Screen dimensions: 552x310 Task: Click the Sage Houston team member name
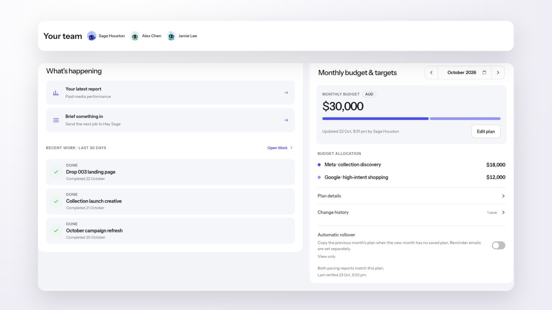[112, 36]
